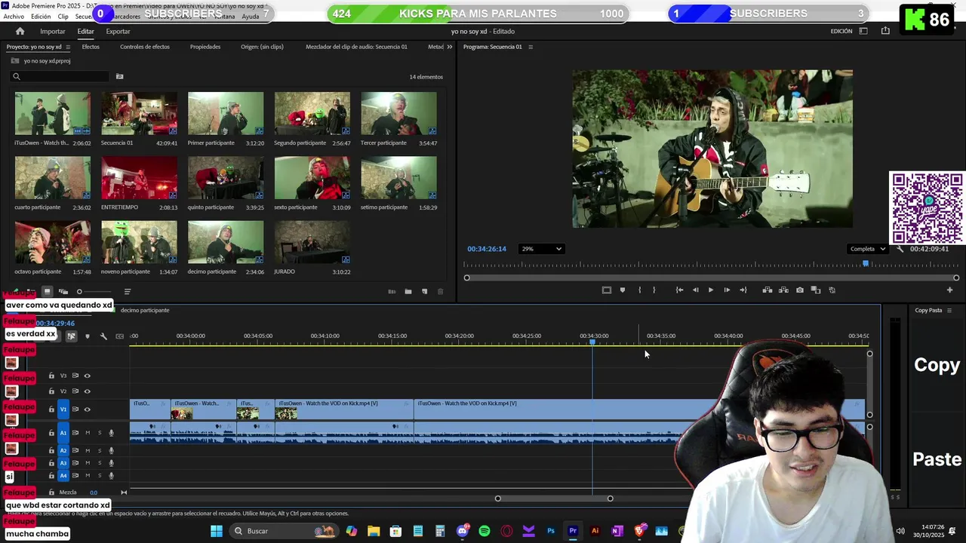Open the 29% zoom level dropdown

542,249
